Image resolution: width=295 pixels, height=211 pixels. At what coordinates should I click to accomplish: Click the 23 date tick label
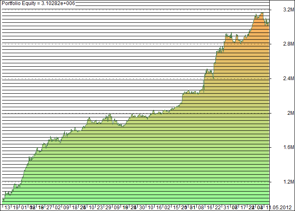[100, 208]
